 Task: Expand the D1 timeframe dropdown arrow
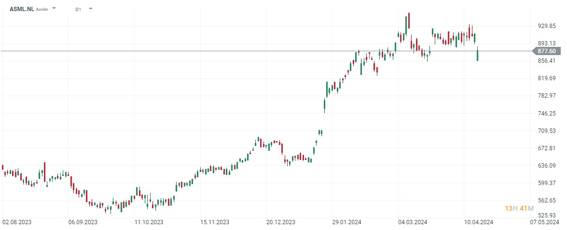pyautogui.click(x=91, y=9)
